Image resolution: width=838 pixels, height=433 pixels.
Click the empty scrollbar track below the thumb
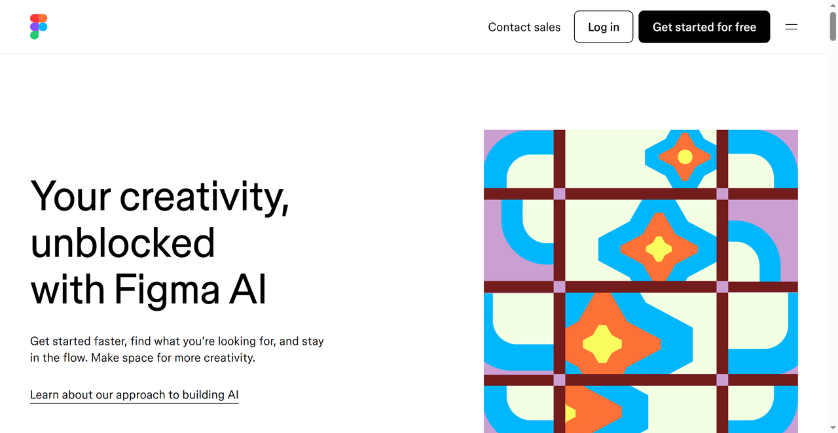pos(833,229)
